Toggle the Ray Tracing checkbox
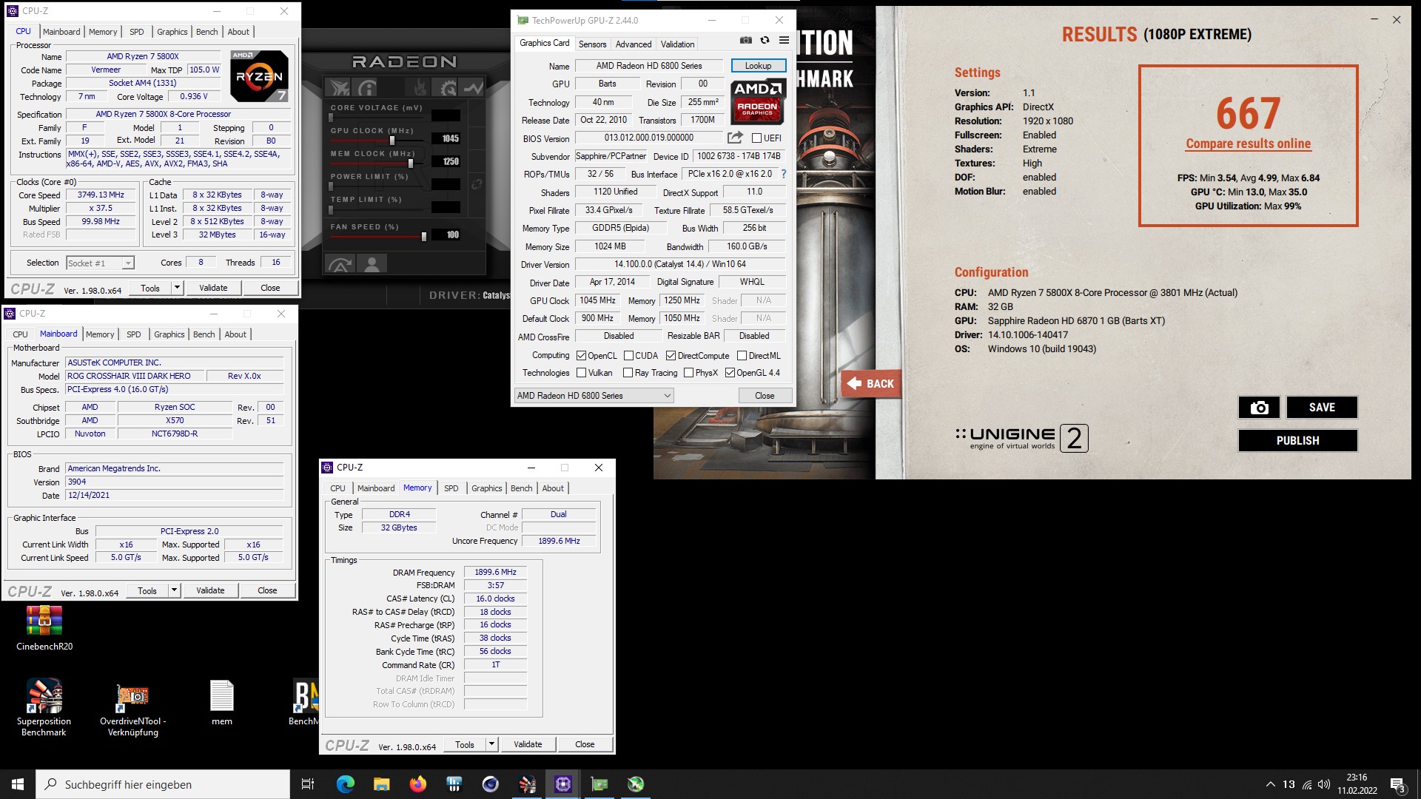The height and width of the screenshot is (799, 1421). (x=628, y=373)
